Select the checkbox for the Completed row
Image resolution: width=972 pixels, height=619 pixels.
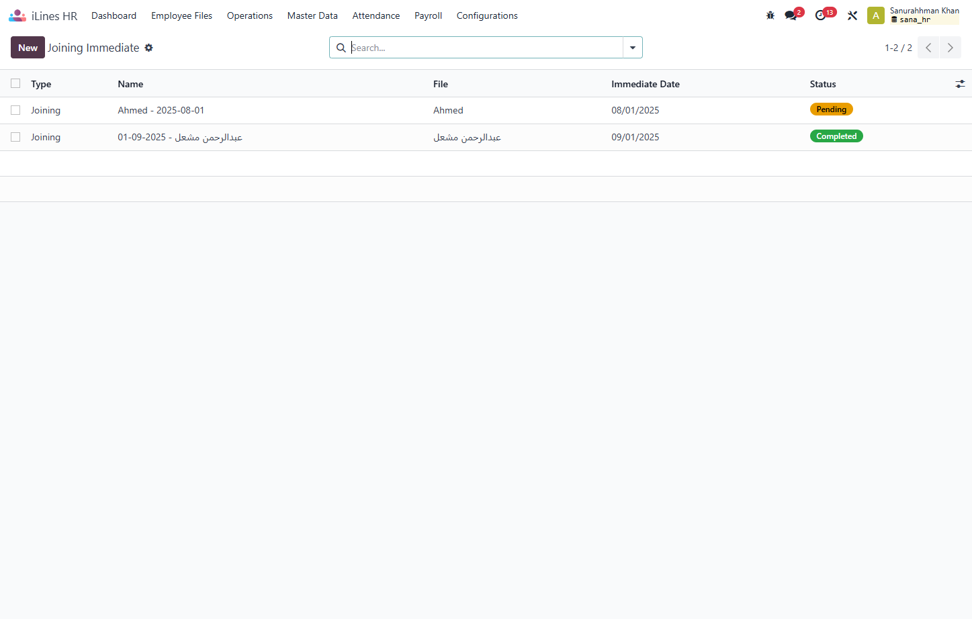click(x=15, y=137)
